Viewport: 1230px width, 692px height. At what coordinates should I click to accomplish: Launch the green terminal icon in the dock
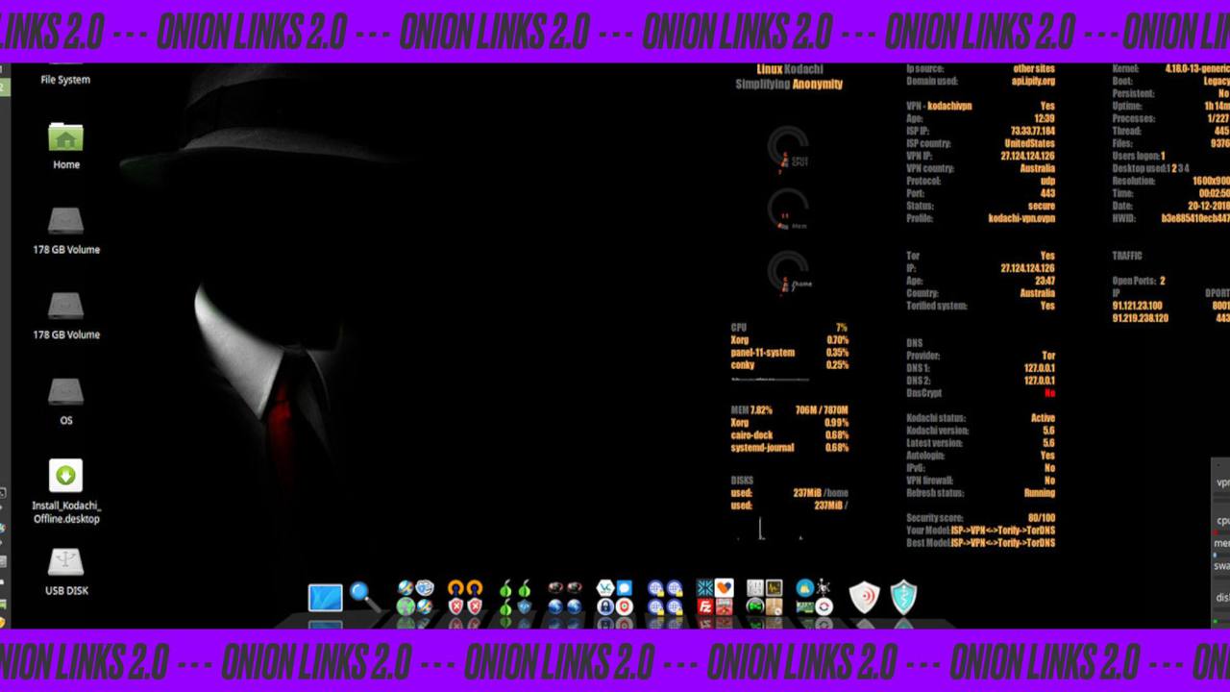point(755,606)
